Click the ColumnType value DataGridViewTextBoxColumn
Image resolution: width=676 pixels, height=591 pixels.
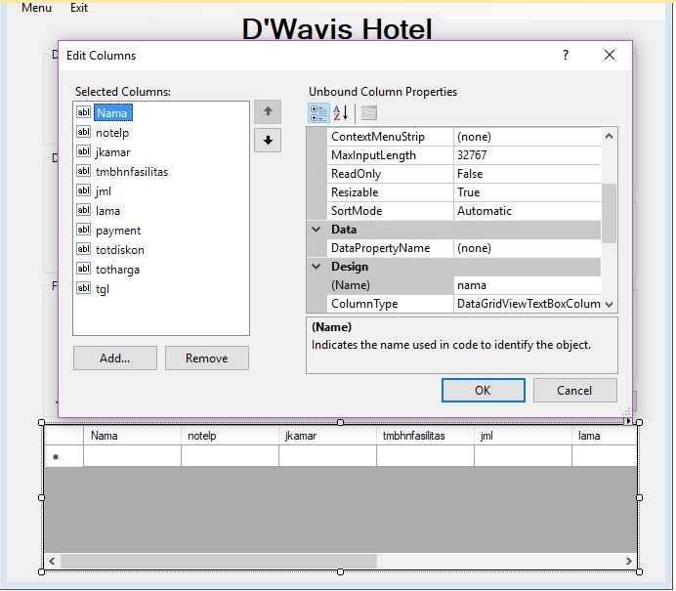(x=527, y=304)
